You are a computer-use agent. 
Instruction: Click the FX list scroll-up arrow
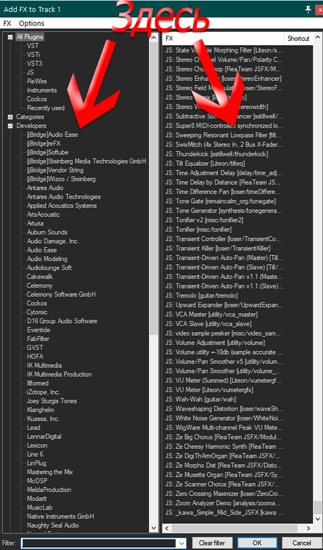point(317,37)
